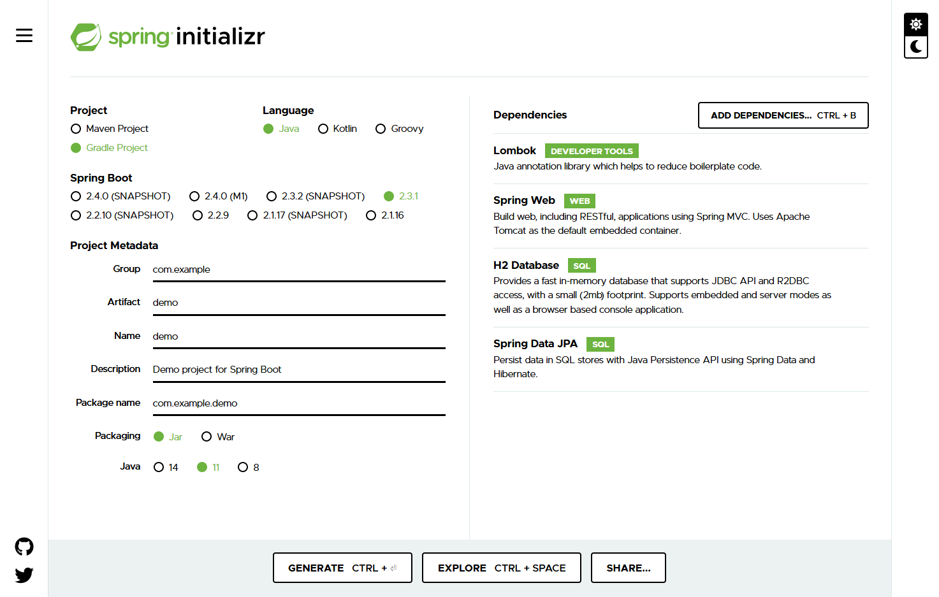Choose Groovy language

(400, 129)
